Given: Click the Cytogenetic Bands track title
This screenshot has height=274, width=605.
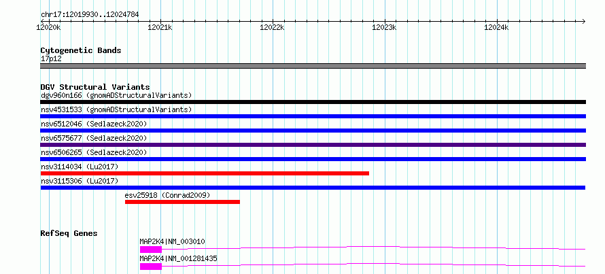Looking at the screenshot, I should (81, 50).
